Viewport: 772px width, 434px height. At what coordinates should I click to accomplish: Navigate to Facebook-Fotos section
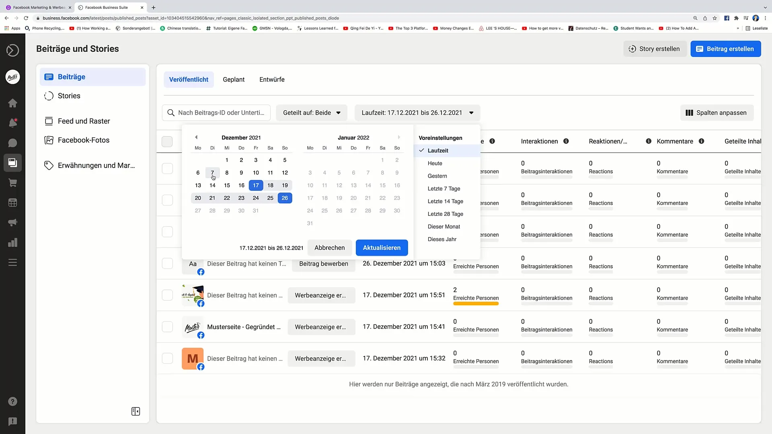(x=84, y=140)
